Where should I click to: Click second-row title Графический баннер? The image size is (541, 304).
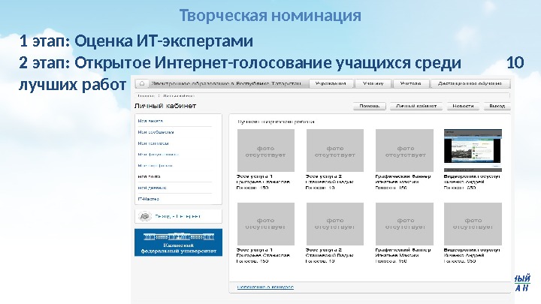point(403,250)
